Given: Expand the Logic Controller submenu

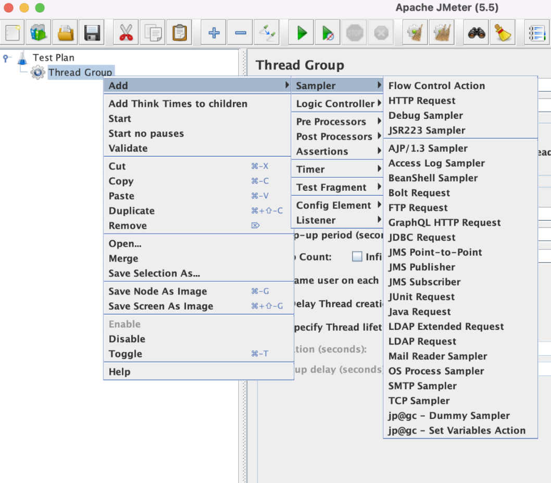Looking at the screenshot, I should (x=335, y=104).
